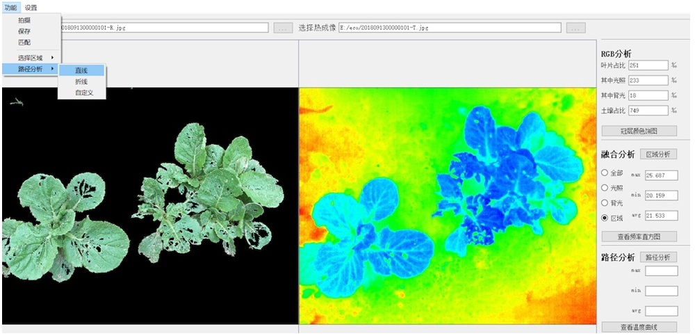This screenshot has height=336, width=695.
Task: Open the 设置 menu
Action: [x=31, y=7]
